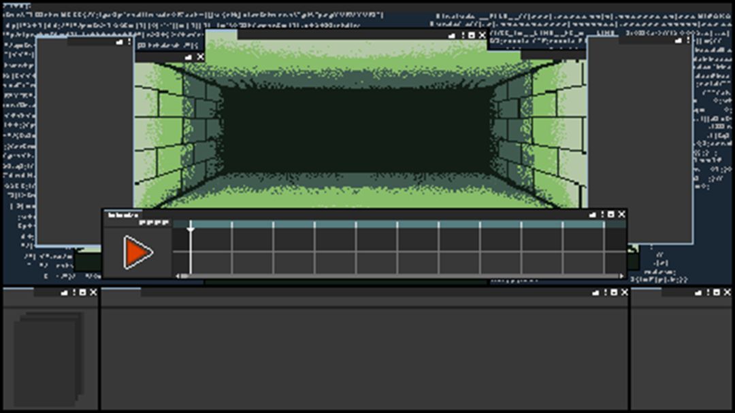Viewport: 735px width, 413px height.
Task: Click the dark corridor end in the dungeon viewport
Action: pos(359,131)
